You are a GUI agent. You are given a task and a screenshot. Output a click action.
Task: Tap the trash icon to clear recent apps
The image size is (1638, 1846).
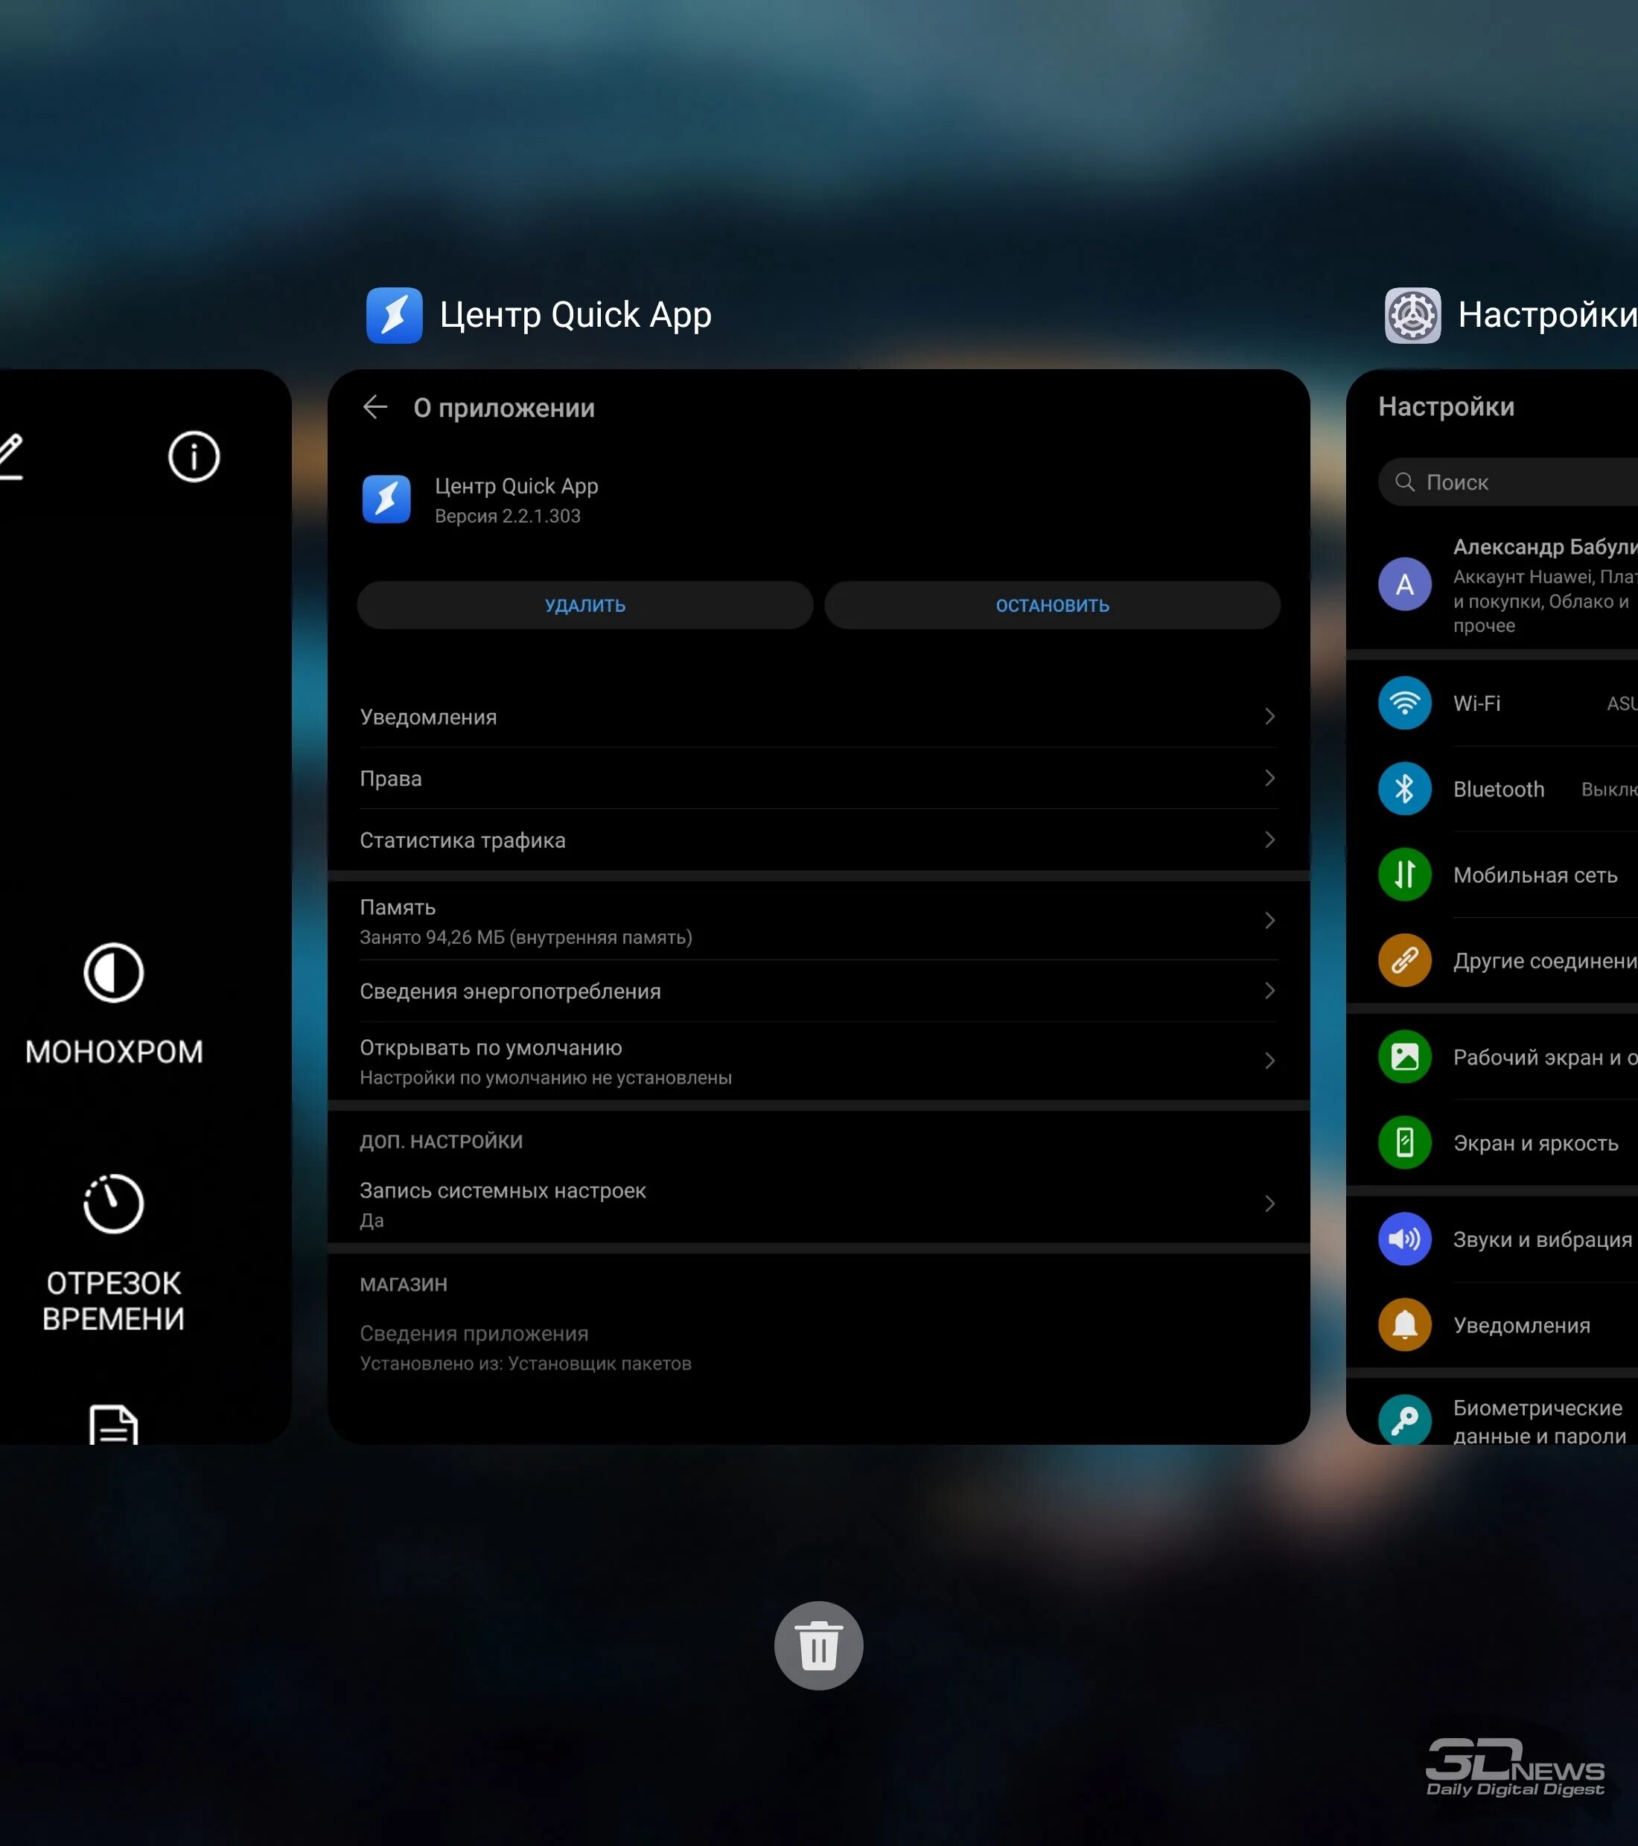tap(818, 1646)
